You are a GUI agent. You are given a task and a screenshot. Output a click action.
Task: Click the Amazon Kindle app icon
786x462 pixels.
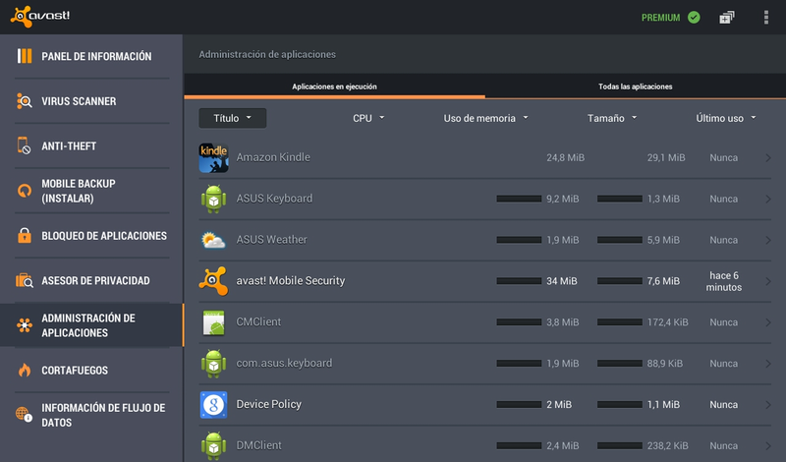[213, 157]
